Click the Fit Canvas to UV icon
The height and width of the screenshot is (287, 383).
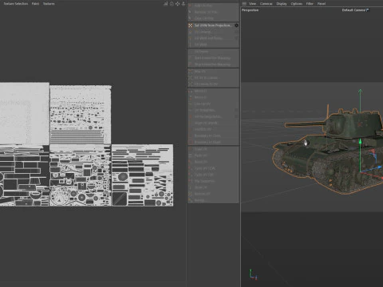[x=191, y=85]
